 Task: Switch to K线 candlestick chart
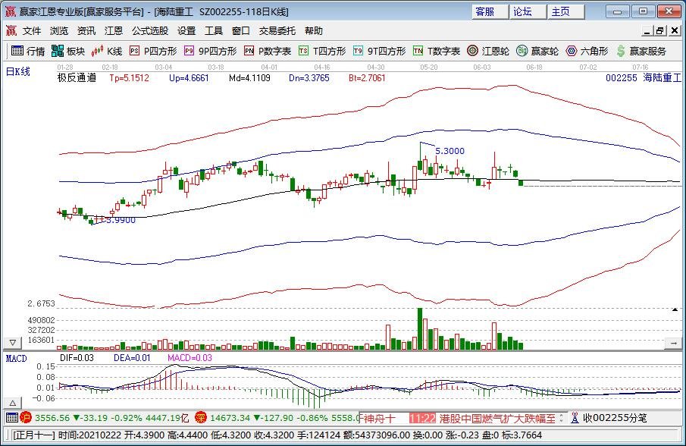tap(107, 52)
